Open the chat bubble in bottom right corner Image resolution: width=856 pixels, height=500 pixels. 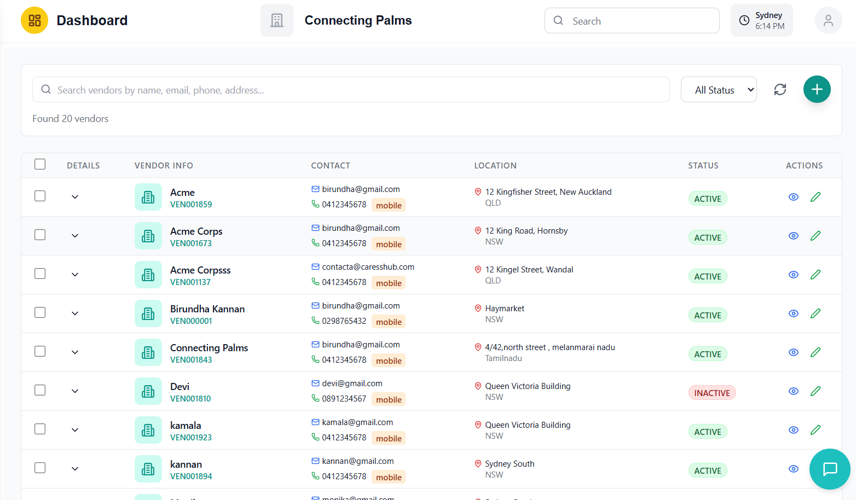coord(829,469)
